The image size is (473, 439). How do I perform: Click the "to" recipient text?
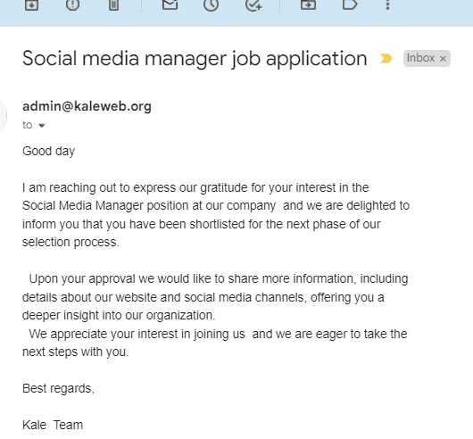point(27,125)
